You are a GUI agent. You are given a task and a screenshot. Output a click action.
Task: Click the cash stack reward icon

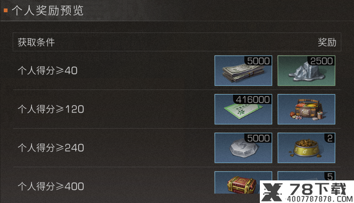pos(243,71)
